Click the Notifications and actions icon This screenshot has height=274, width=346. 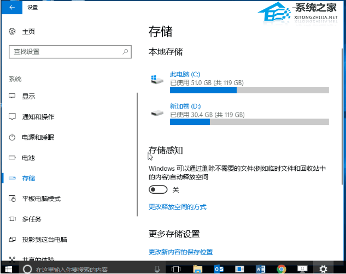tap(12, 116)
